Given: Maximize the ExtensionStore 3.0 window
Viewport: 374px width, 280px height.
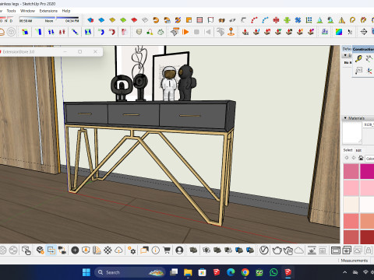Looking at the screenshot, I should pyautogui.click(x=80, y=51).
